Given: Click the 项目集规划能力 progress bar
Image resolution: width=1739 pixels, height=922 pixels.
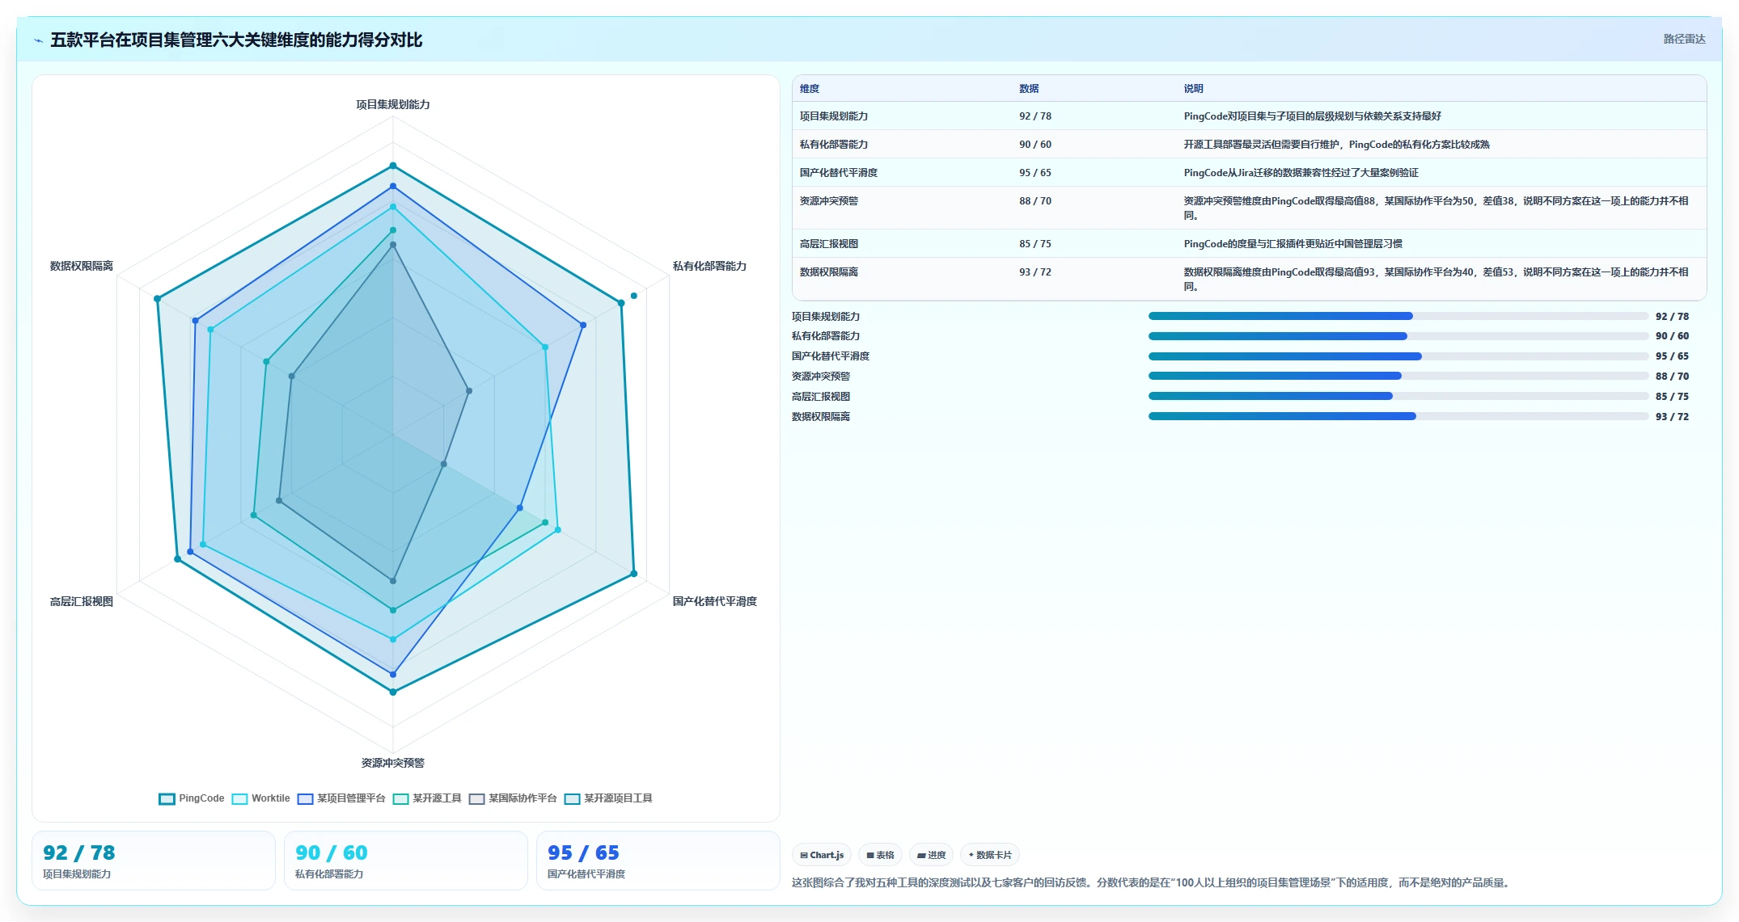Looking at the screenshot, I should [x=1398, y=316].
